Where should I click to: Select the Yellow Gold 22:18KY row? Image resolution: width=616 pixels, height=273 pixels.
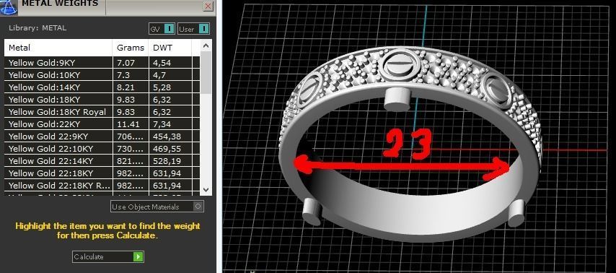pyautogui.click(x=102, y=173)
